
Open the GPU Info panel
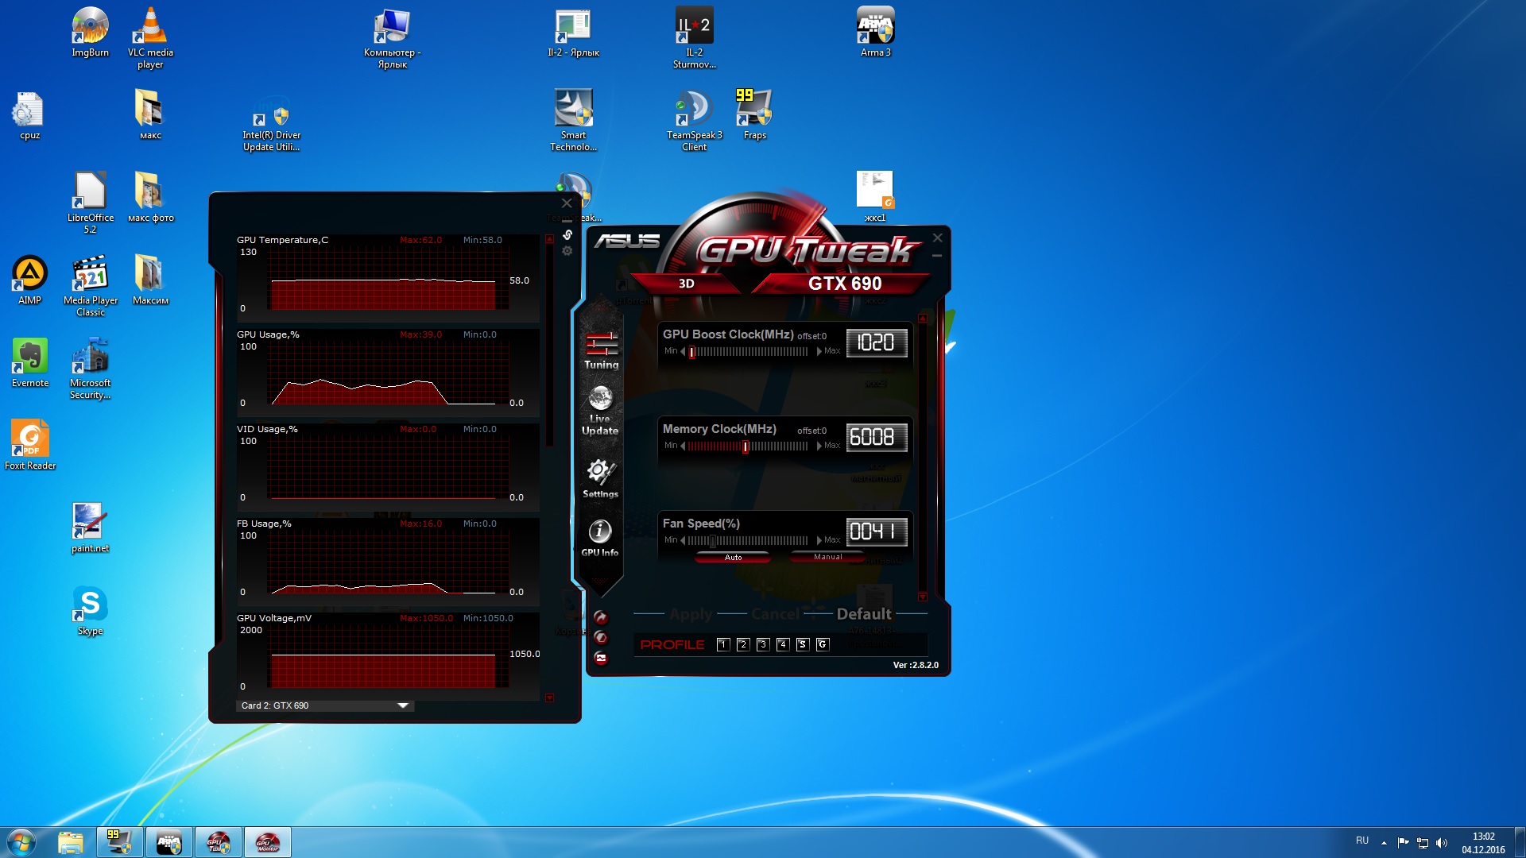[x=599, y=538]
